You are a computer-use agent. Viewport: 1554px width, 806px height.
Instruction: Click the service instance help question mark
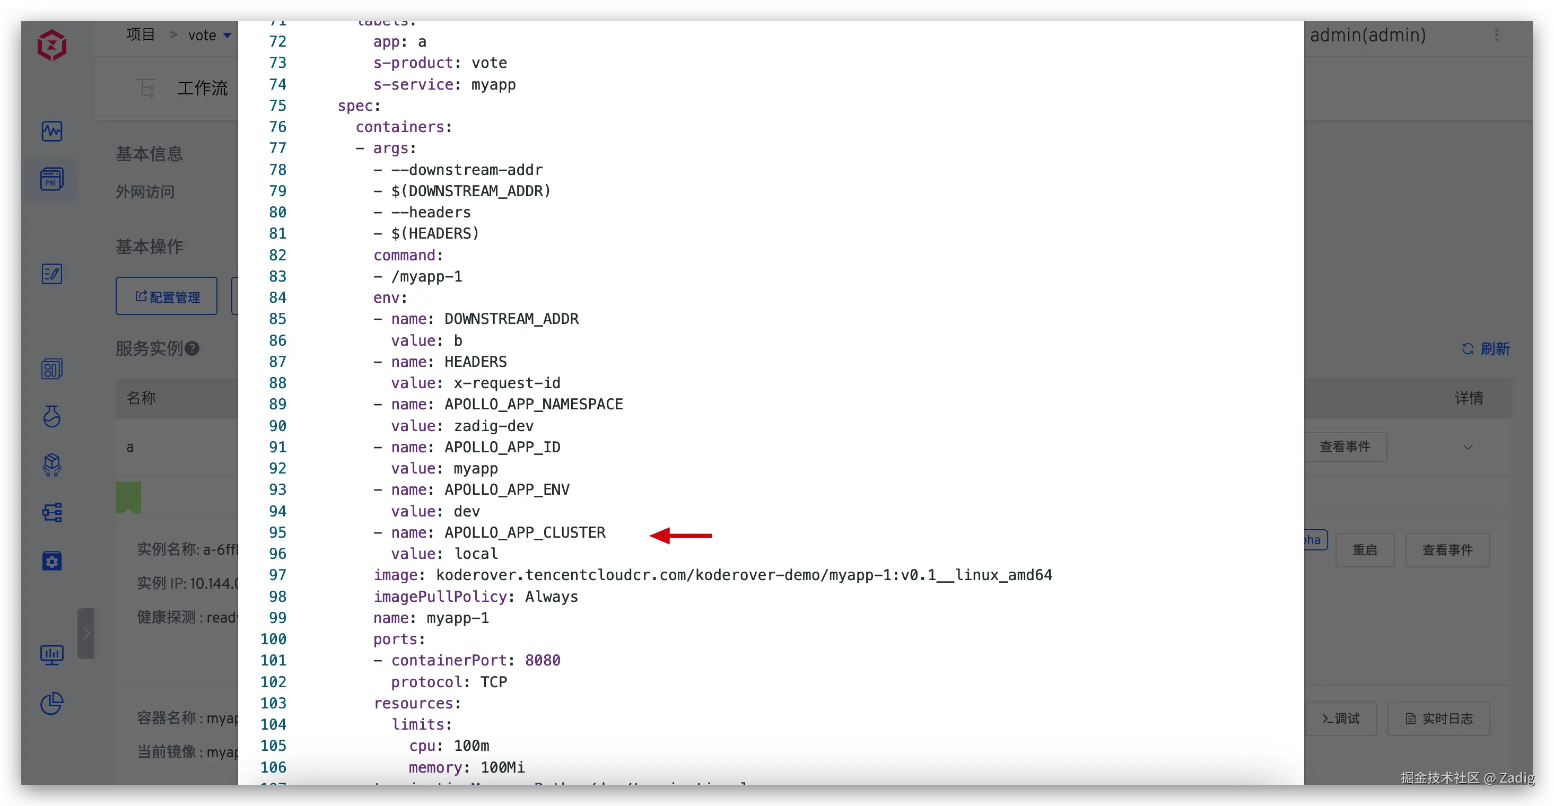pyautogui.click(x=192, y=349)
